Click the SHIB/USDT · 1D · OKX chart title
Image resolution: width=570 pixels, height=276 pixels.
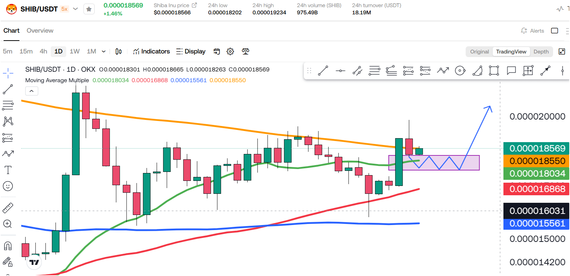pyautogui.click(x=60, y=69)
